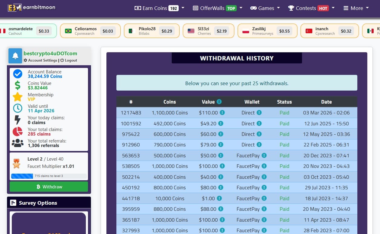Click the gold VIP membership star icon
Screen dimensions: 380x234
tap(18, 97)
